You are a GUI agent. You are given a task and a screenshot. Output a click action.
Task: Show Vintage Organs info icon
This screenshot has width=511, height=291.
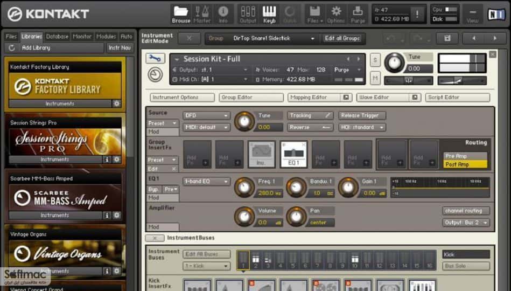pyautogui.click(x=107, y=271)
